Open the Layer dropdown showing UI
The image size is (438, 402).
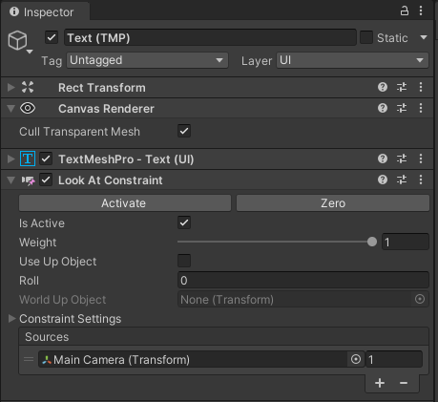pyautogui.click(x=352, y=60)
